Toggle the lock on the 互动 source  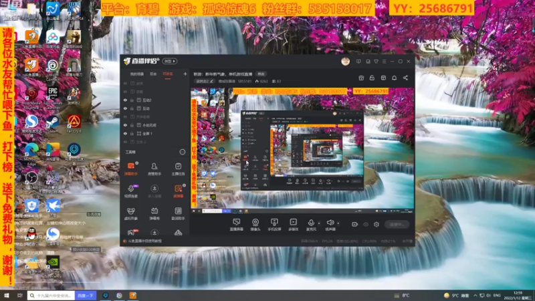click(x=132, y=108)
